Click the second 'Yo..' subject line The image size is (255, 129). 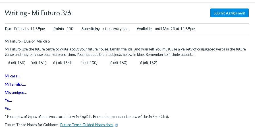coord(8,109)
